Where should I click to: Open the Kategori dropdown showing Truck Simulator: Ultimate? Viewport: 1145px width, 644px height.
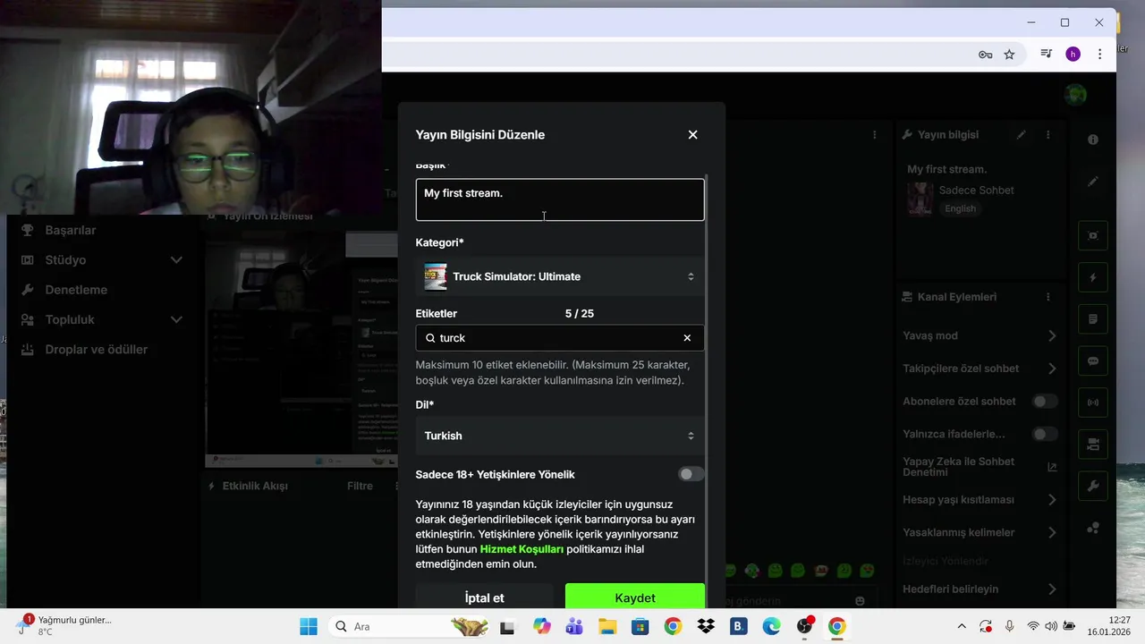coord(560,276)
